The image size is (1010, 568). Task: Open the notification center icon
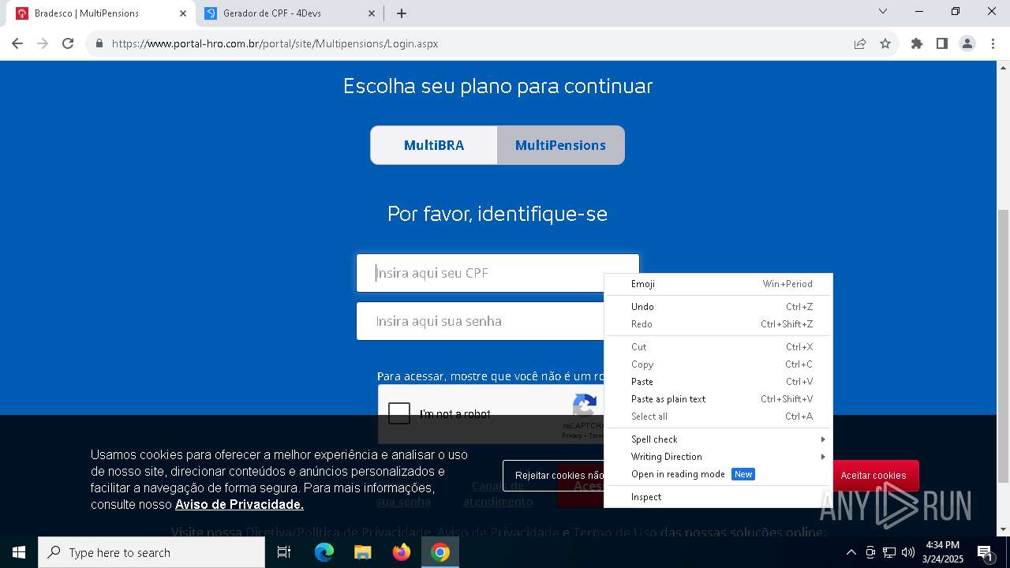[x=985, y=552]
